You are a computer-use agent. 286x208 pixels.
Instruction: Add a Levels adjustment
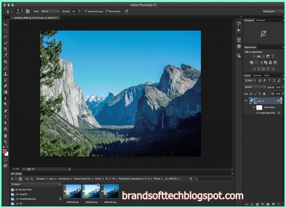[x=258, y=56]
